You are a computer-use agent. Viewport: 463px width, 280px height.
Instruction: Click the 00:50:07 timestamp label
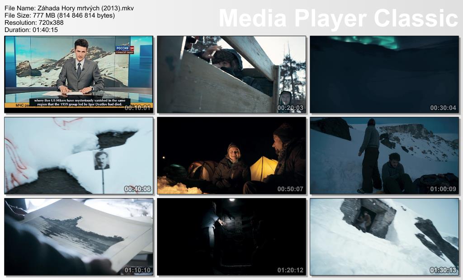(290, 189)
